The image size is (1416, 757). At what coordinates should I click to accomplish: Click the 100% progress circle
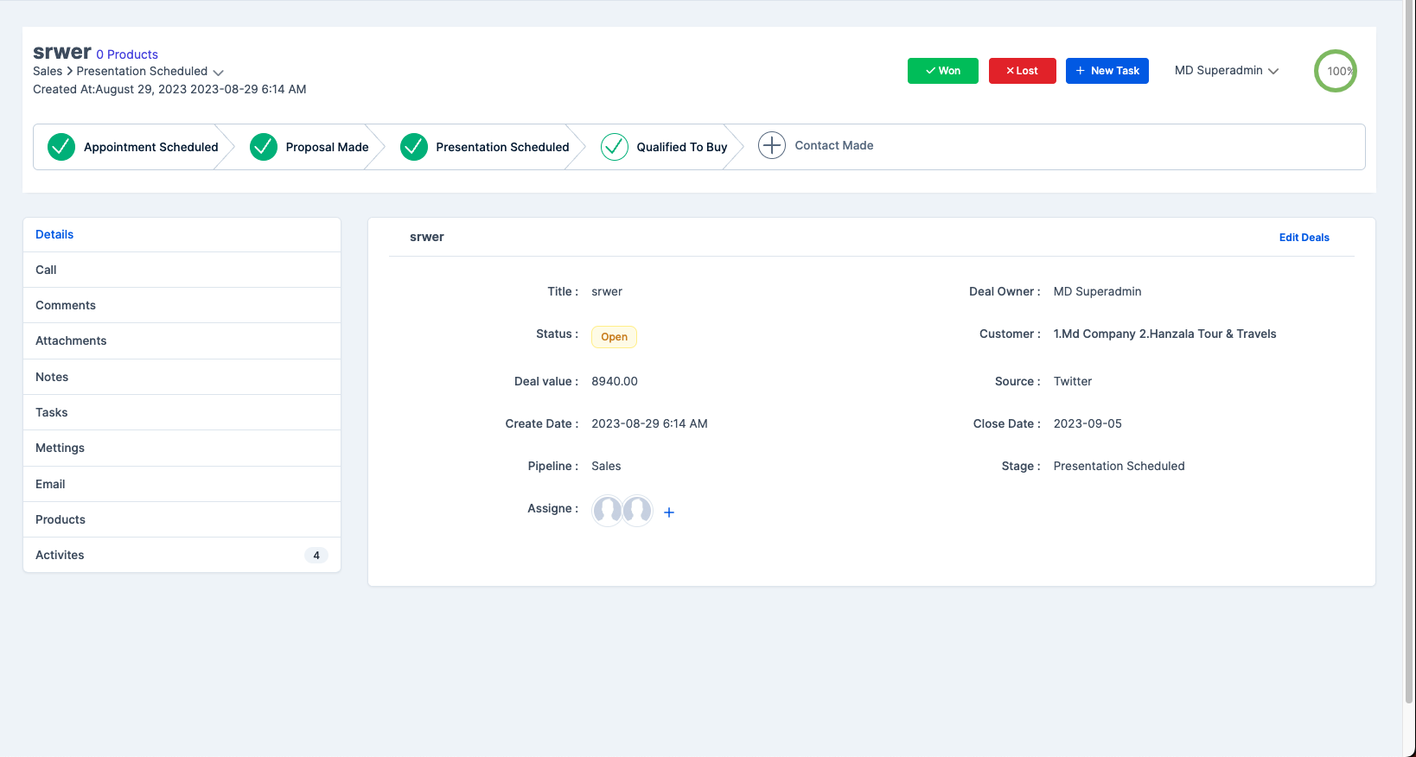click(x=1336, y=71)
